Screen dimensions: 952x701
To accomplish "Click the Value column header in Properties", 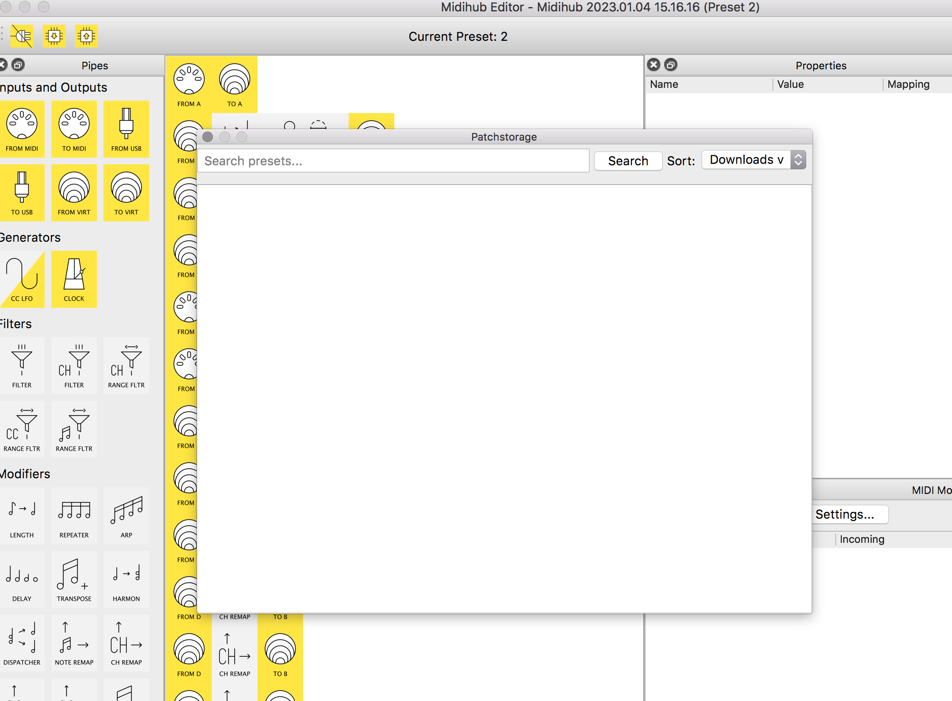I will tap(828, 85).
